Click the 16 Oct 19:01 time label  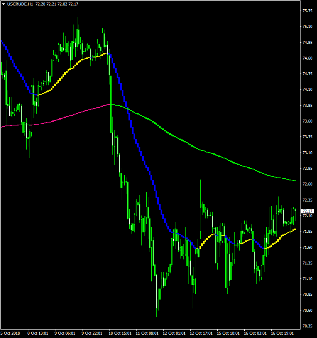click(x=282, y=333)
